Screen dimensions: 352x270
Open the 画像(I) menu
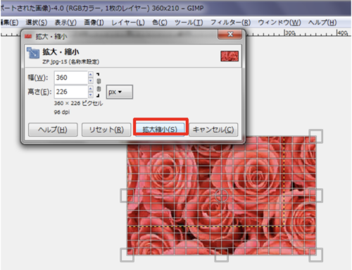tap(94, 23)
